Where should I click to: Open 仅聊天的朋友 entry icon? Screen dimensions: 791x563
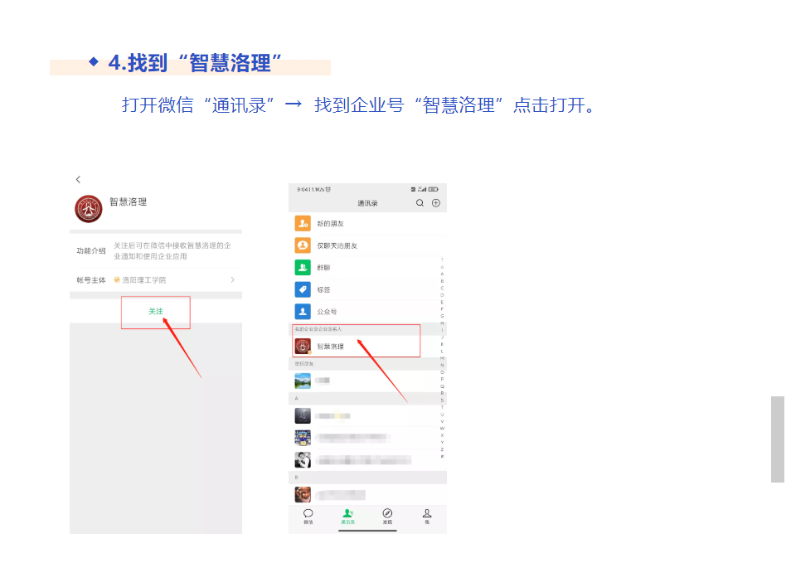(303, 245)
